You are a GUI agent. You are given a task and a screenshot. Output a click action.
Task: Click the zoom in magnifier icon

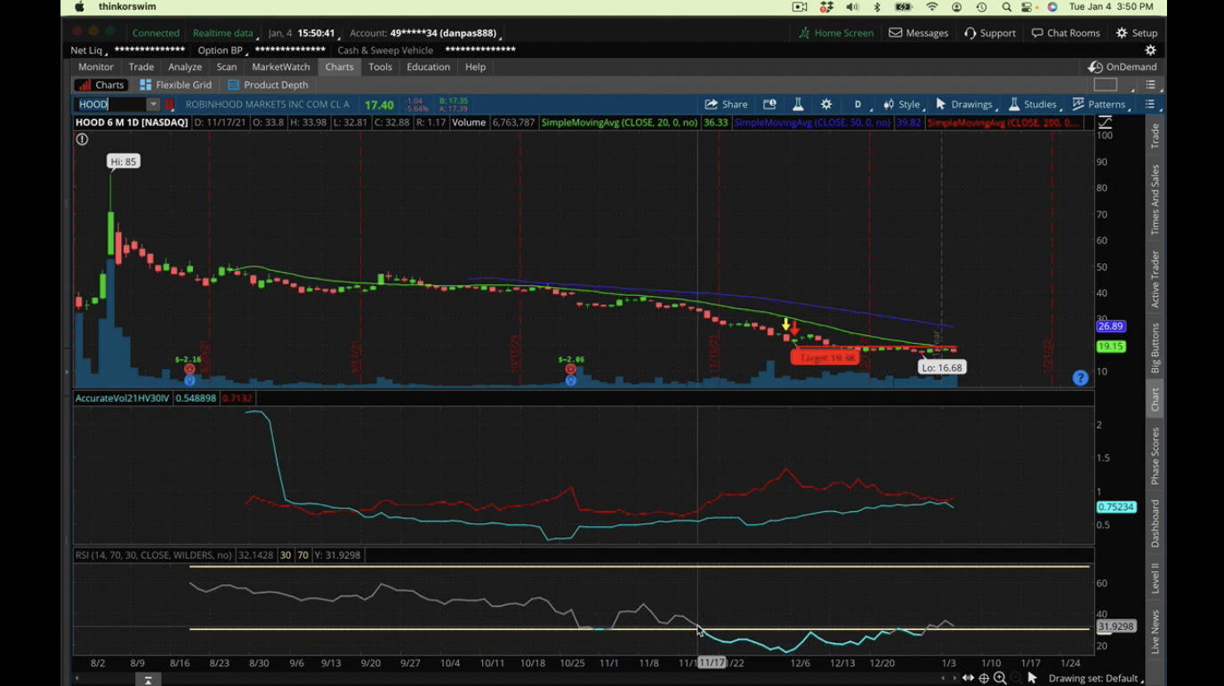coord(1000,678)
